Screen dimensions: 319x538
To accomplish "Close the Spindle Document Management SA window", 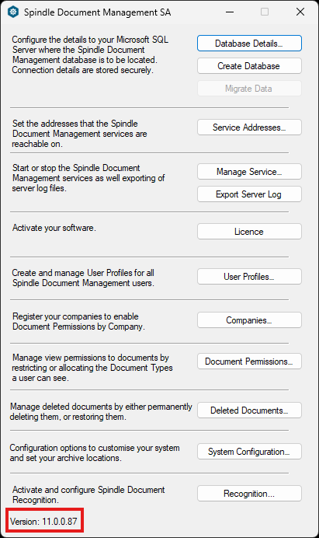I will click(x=300, y=12).
